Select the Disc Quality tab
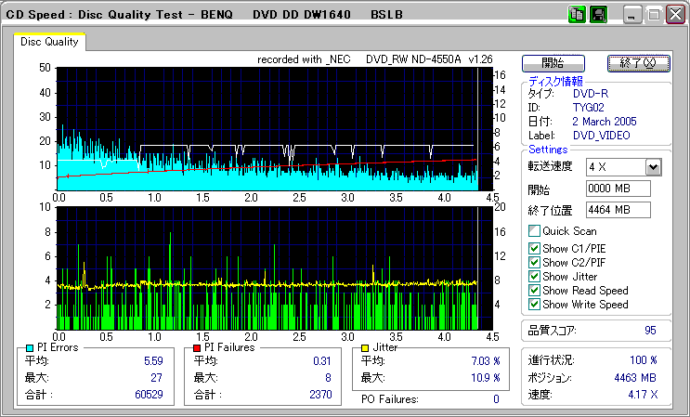The height and width of the screenshot is (417, 690). 49,42
